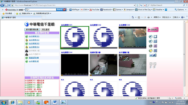The image size is (188, 105).
Task: Open the 高雄 camera link in list
Action: [x=34, y=58]
